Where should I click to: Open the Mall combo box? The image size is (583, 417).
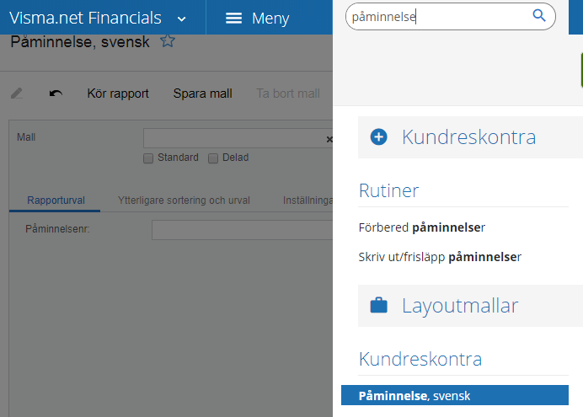click(238, 138)
